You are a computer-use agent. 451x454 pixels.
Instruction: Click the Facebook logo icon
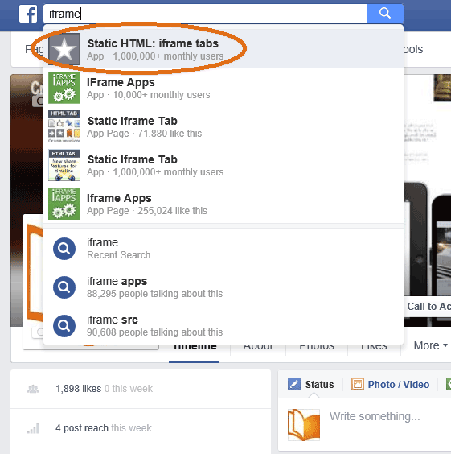[x=28, y=14]
